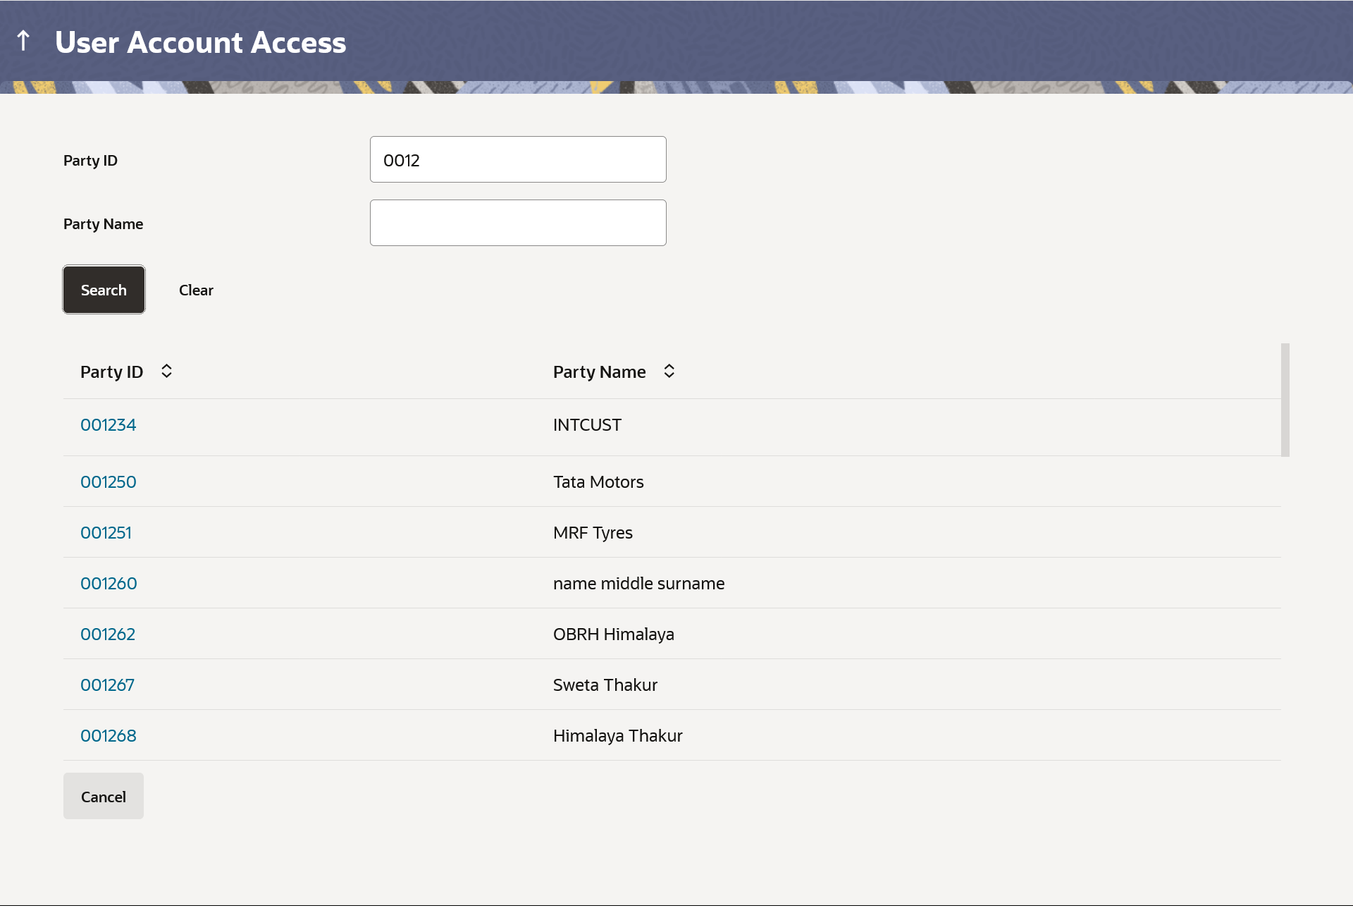This screenshot has height=908, width=1353.
Task: Open party 001250 Tata Motors
Action: click(x=108, y=482)
